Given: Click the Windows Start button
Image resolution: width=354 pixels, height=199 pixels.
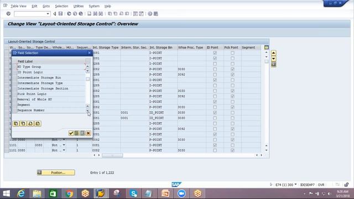Looking at the screenshot, I should tap(6, 193).
